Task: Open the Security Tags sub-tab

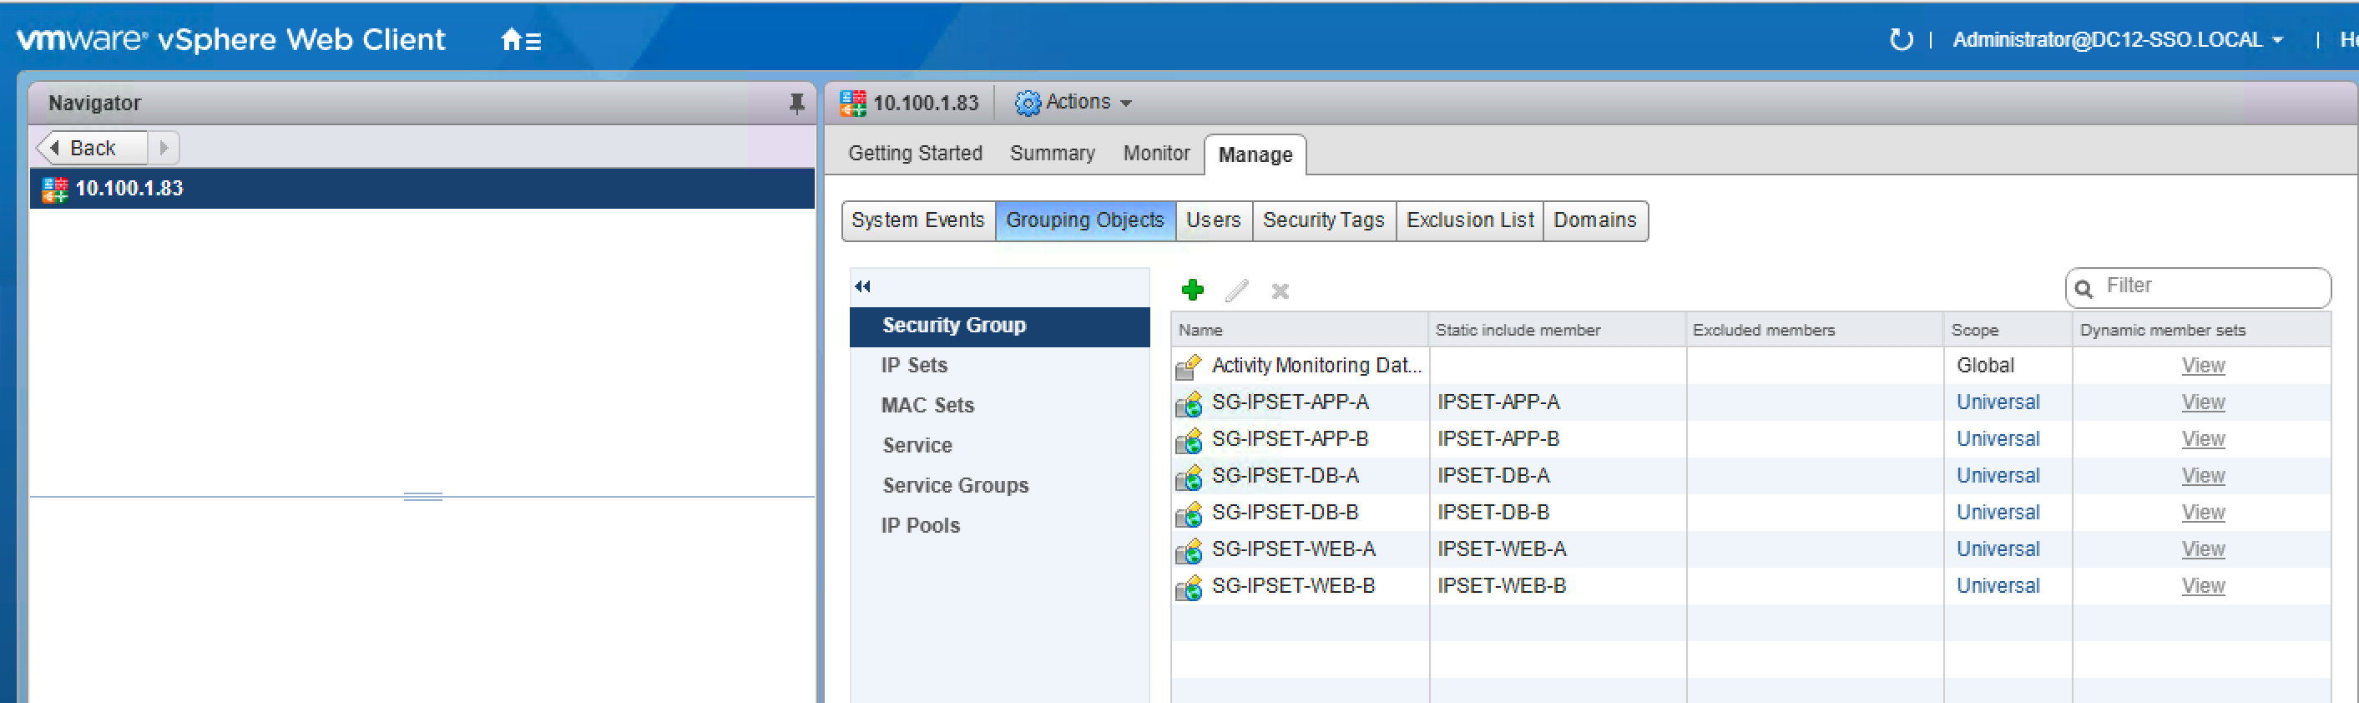Action: [x=1322, y=220]
